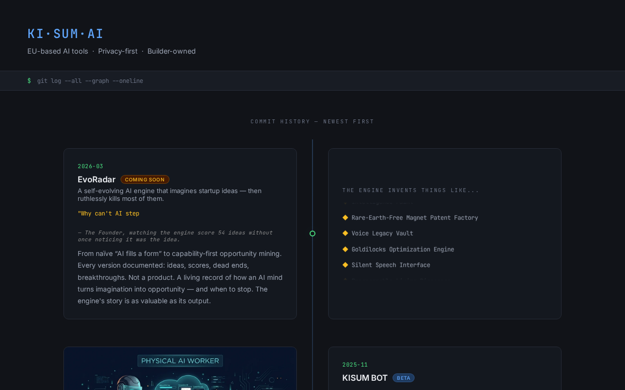Viewport: 625px width, 390px height.
Task: Click the diamond bullet for Silent Speech Interface
Action: pos(345,265)
